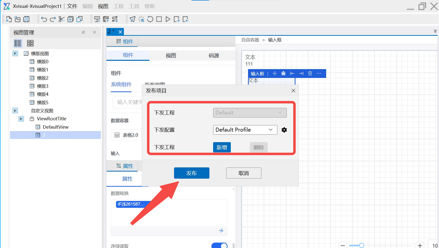The image size is (439, 248).
Task: Click the play triangle toolbar icon
Action: click(168, 19)
